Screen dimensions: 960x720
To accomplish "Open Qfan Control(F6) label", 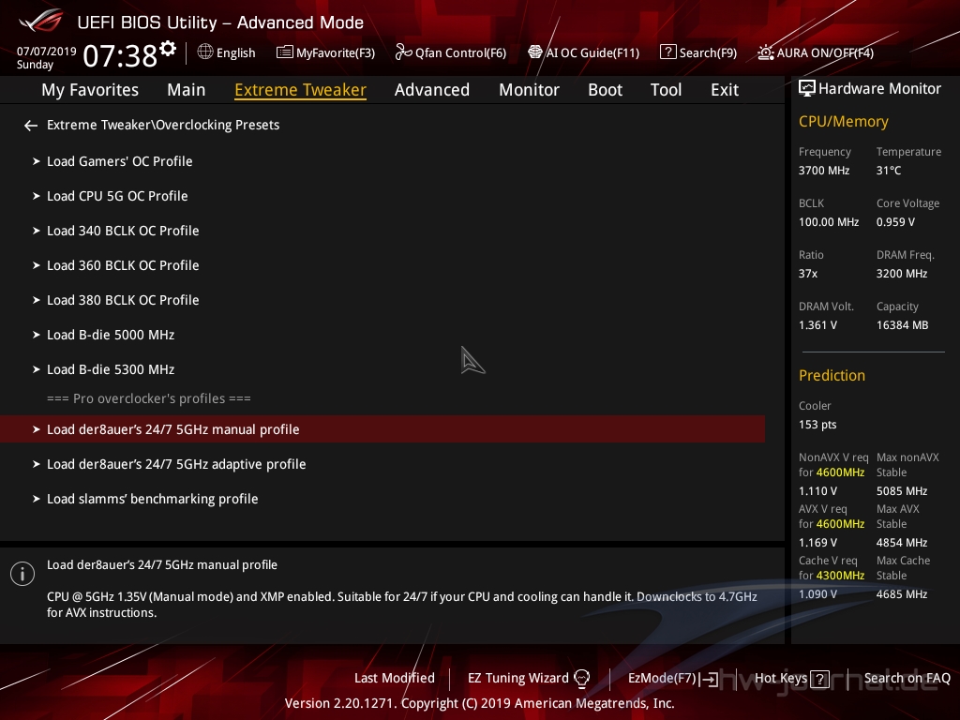I will 460,53.
